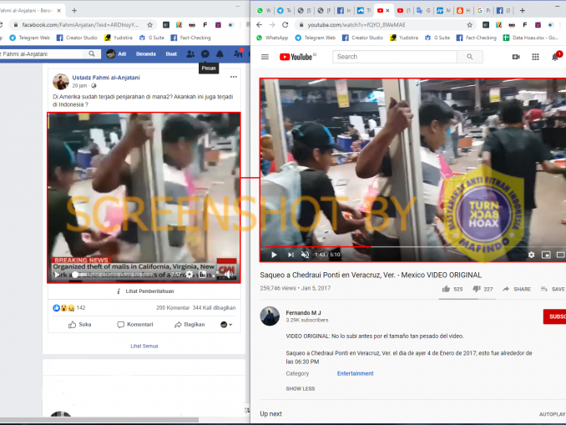The image size is (566, 425).
Task: Go to Beranda on Facebook
Action: [146, 53]
